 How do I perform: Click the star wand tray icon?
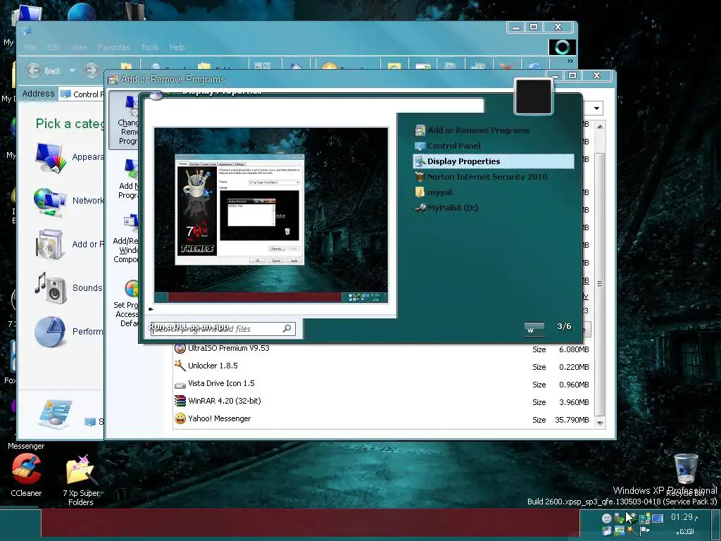631,530
